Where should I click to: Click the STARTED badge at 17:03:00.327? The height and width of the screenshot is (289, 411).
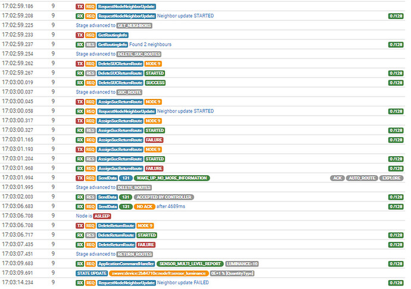tap(155, 130)
